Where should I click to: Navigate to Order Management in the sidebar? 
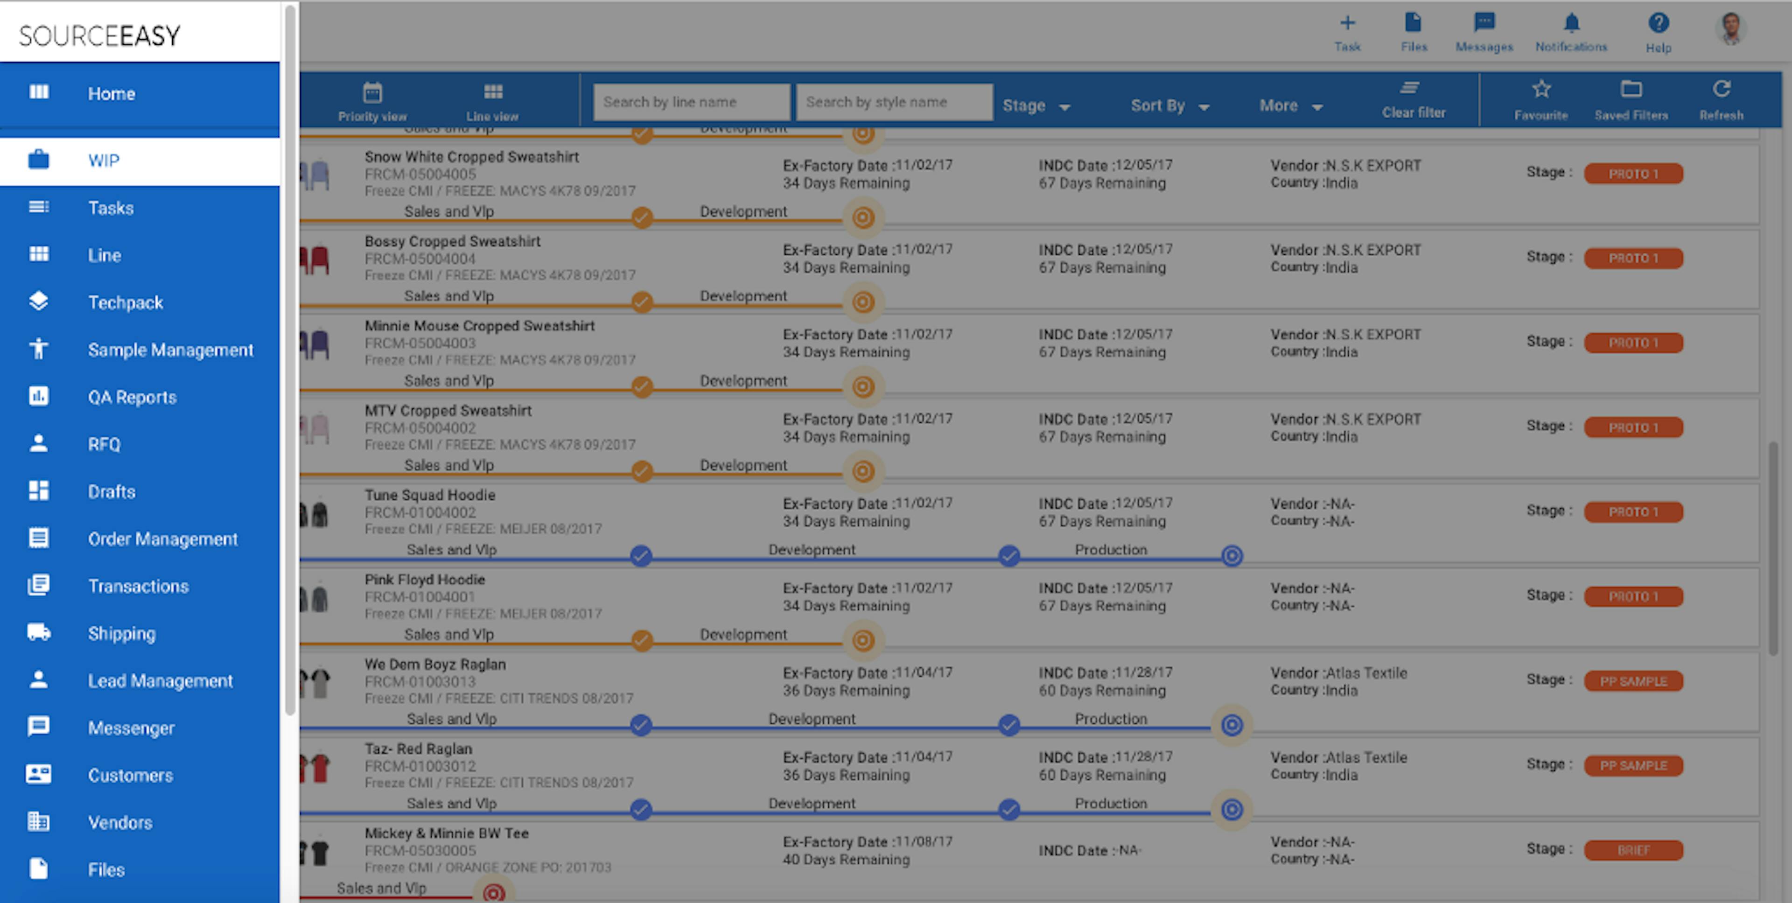click(163, 539)
